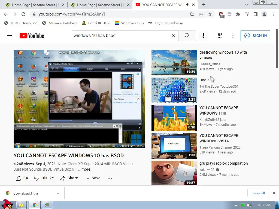Image resolution: width=279 pixels, height=209 pixels.
Task: Open the third taskbar application button
Action: pos(47,205)
